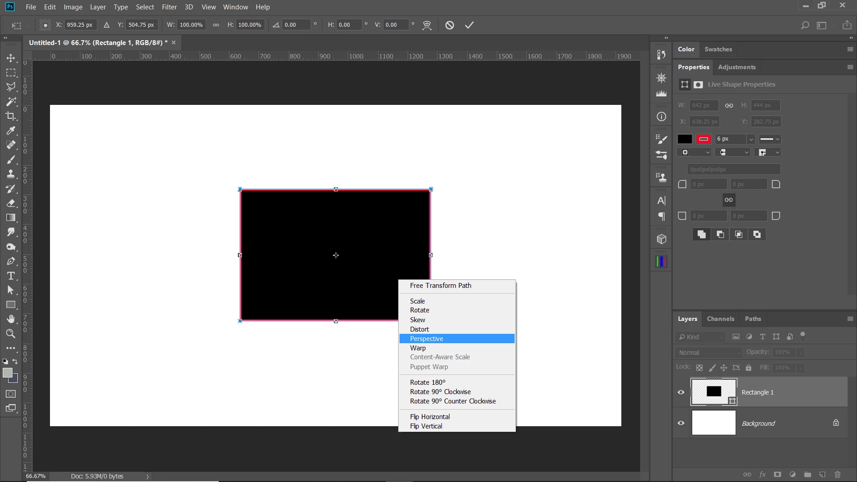This screenshot has width=857, height=482.
Task: Commit the transform with the checkmark
Action: [x=469, y=25]
